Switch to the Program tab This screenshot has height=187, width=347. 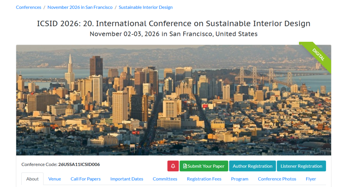240,179
